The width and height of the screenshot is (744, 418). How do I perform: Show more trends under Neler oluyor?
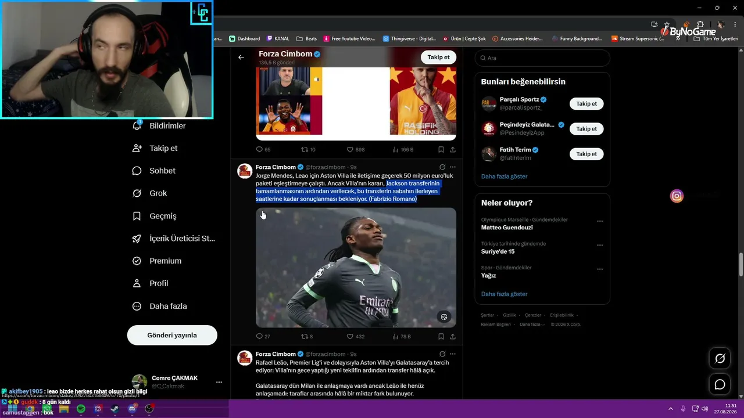click(x=504, y=294)
